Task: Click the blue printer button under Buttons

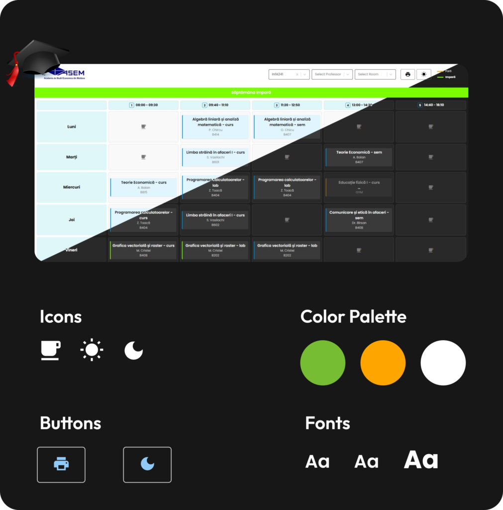Action: pyautogui.click(x=61, y=465)
